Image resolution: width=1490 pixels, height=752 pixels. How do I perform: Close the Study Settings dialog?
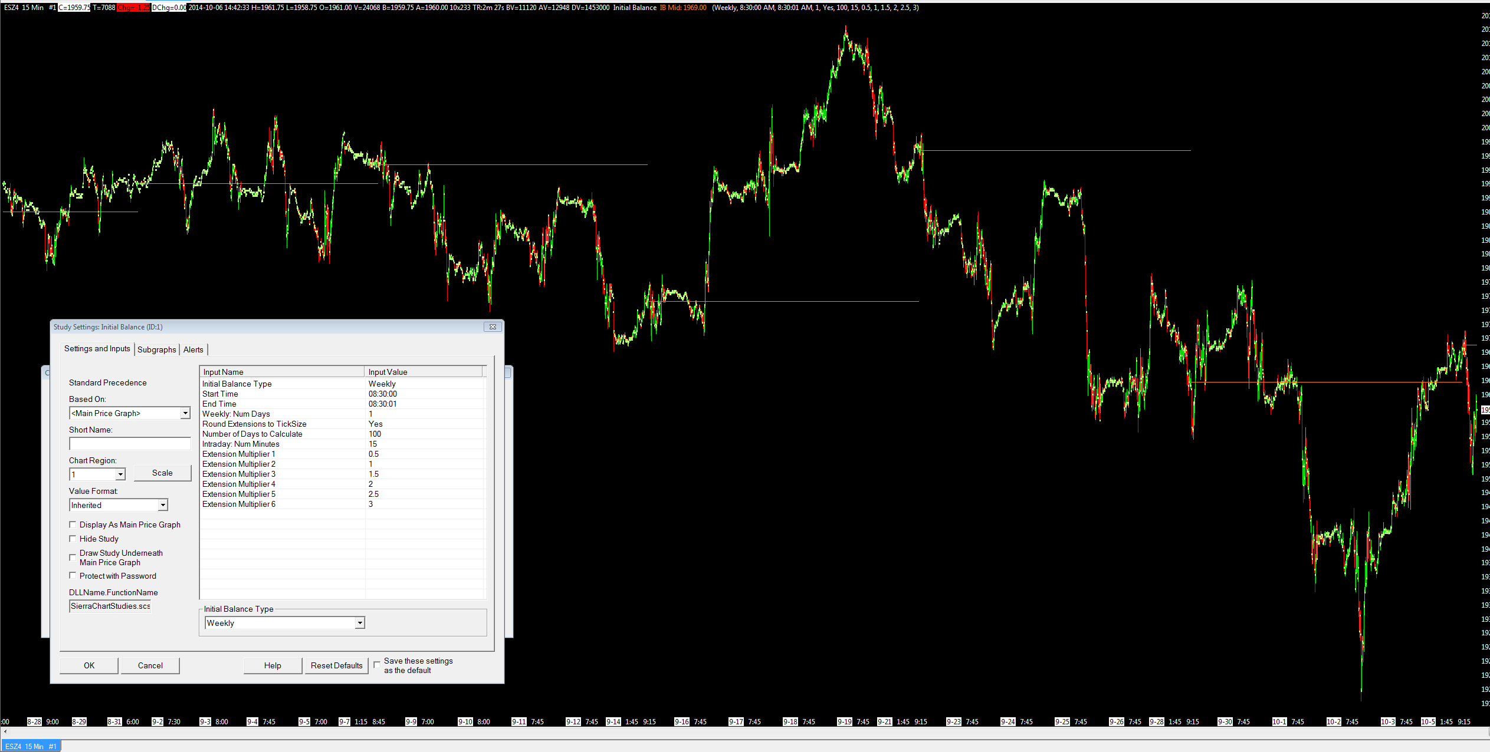click(493, 327)
